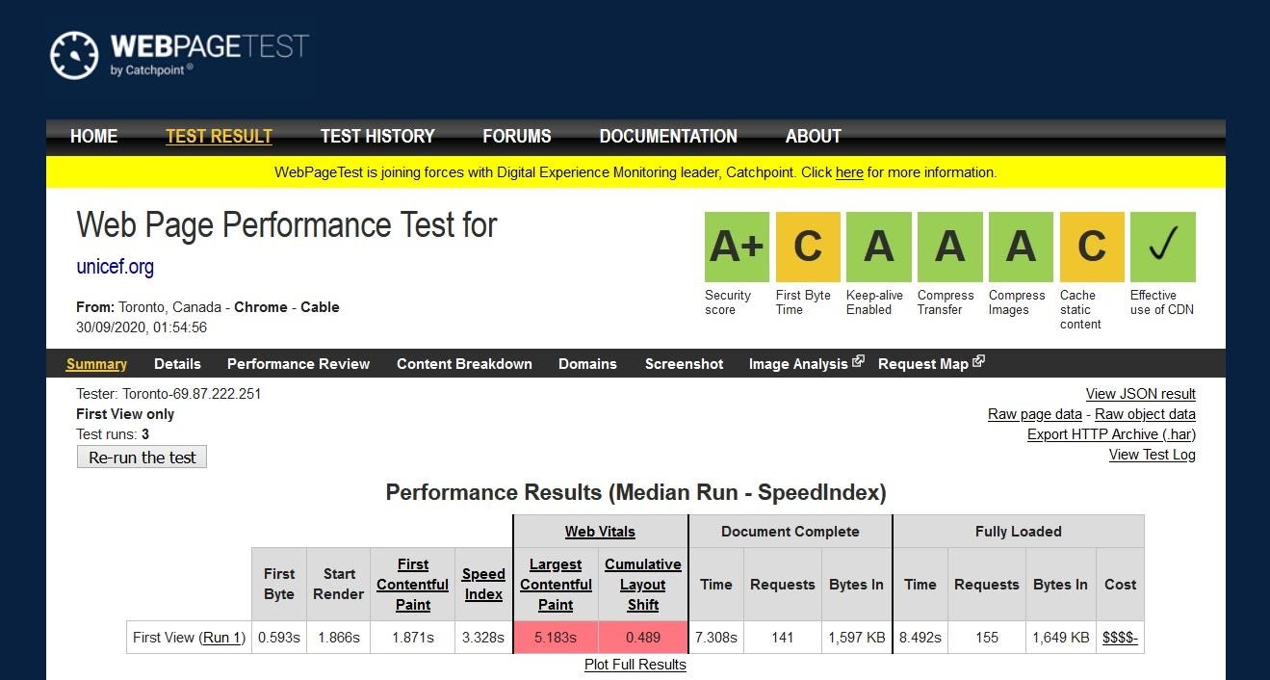Click the First Byte Time C grade
This screenshot has height=680, width=1270.
[x=808, y=248]
